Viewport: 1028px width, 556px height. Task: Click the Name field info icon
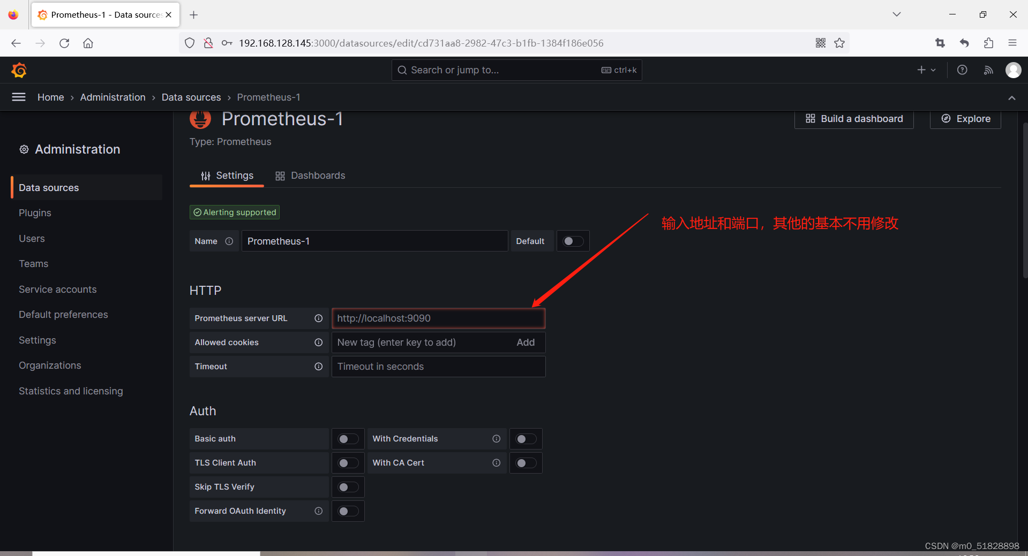(229, 241)
